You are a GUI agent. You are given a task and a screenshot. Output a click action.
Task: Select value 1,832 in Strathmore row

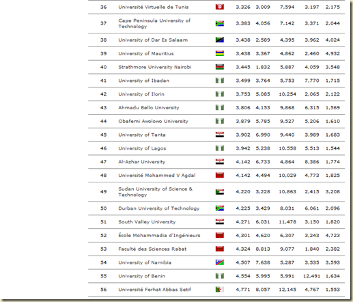[263, 67]
